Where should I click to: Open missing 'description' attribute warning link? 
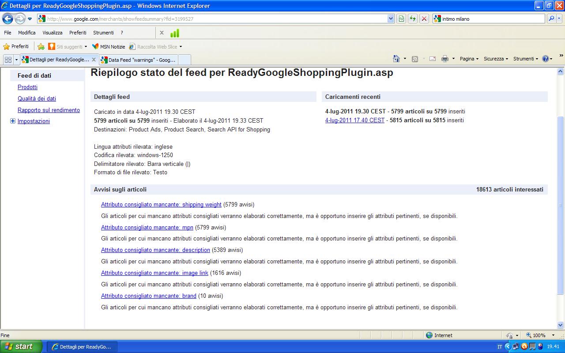point(155,250)
